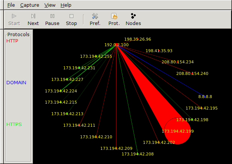Pause the network capture
The image size is (232, 164).
click(52, 16)
